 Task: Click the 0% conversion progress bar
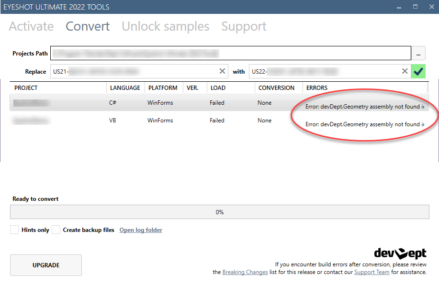(x=219, y=212)
